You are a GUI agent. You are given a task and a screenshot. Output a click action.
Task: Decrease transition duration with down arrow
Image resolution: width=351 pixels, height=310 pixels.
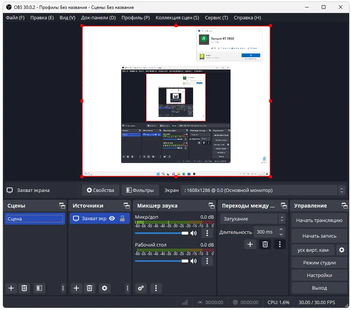coord(281,234)
